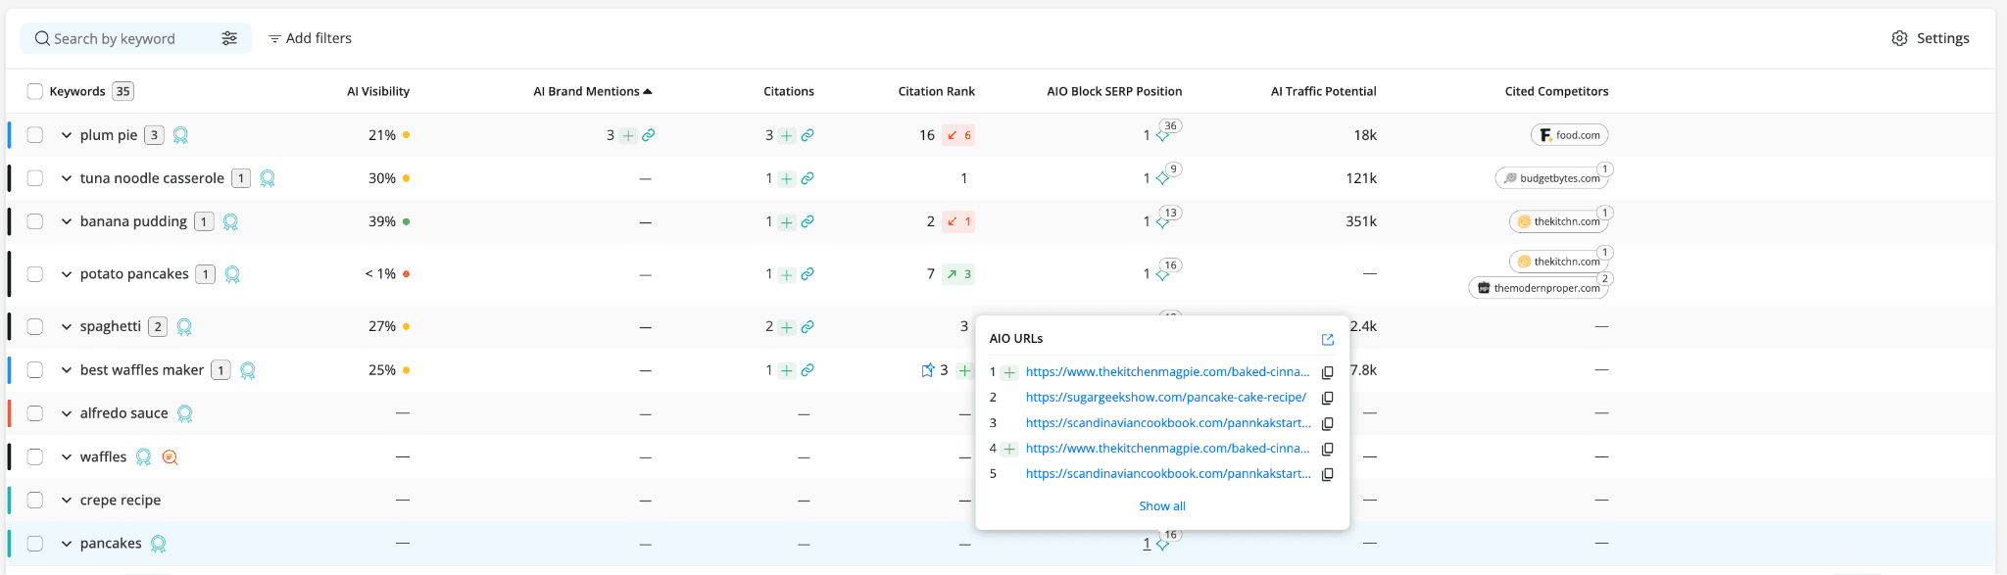Click Add filters button
The height and width of the screenshot is (575, 2007).
(x=310, y=38)
